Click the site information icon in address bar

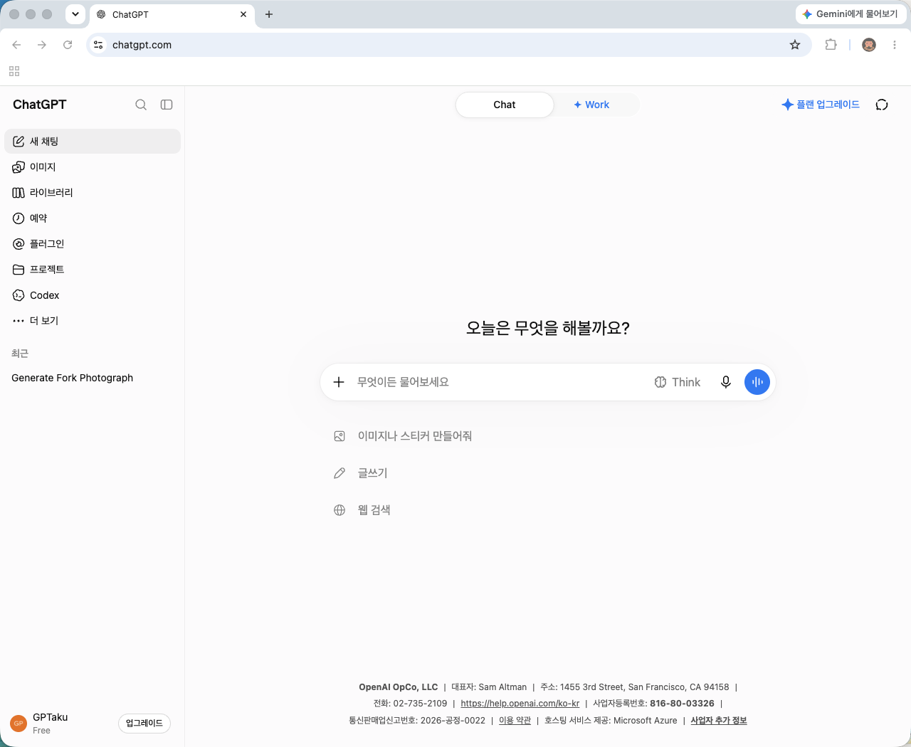point(98,45)
